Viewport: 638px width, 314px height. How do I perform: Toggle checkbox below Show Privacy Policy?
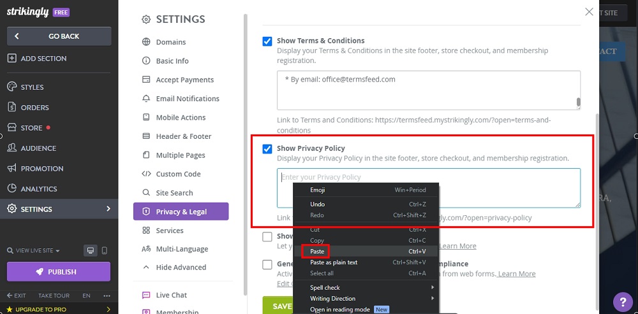(267, 236)
